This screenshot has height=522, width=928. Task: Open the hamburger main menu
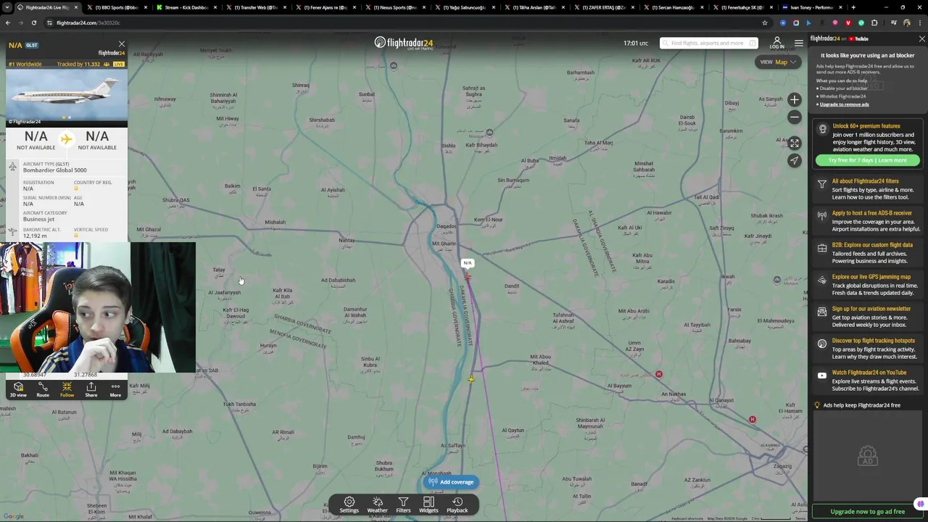click(798, 43)
